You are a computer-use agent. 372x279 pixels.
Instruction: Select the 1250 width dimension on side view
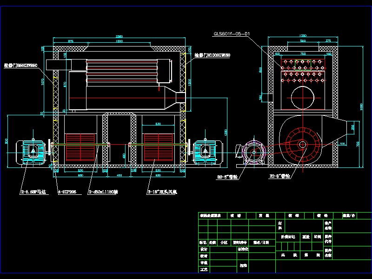tap(303, 36)
